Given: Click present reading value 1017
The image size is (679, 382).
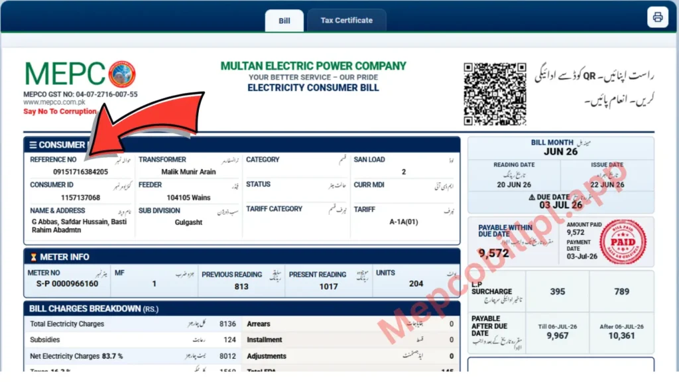Looking at the screenshot, I should [328, 286].
